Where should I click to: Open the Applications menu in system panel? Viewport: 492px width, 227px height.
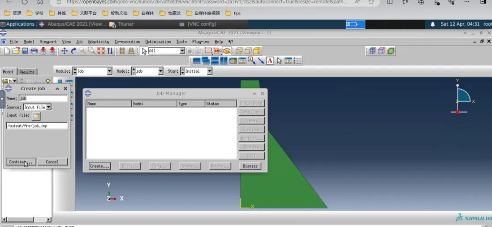(17, 24)
